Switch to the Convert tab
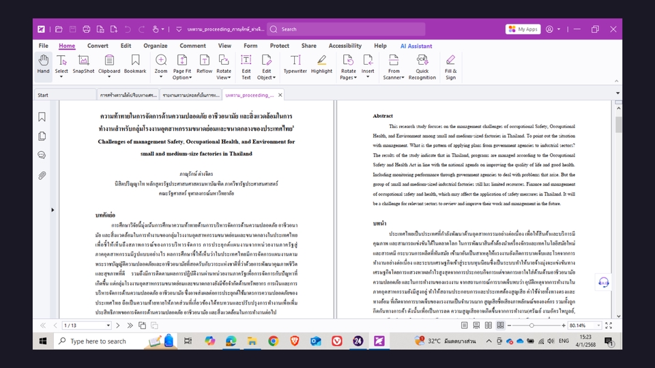This screenshot has height=368, width=655. pyautogui.click(x=98, y=46)
